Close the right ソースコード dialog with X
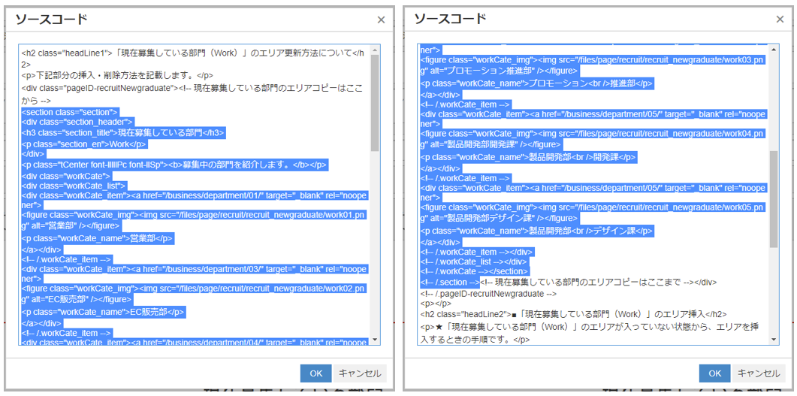The height and width of the screenshot is (396, 797). click(x=780, y=20)
